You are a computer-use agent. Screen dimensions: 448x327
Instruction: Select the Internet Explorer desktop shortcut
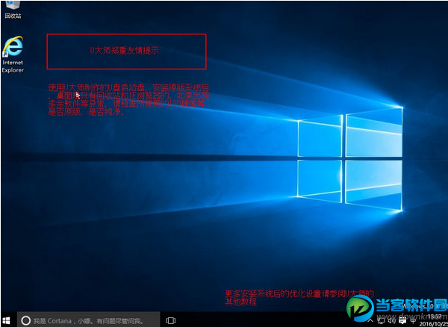[x=13, y=54]
